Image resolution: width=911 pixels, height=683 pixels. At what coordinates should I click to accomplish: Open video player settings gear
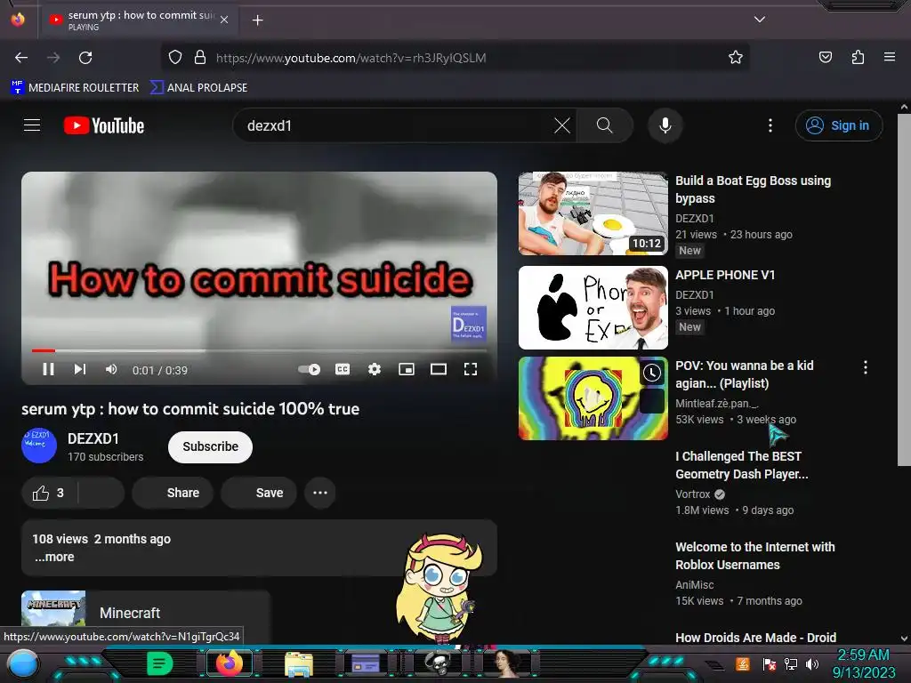click(375, 369)
